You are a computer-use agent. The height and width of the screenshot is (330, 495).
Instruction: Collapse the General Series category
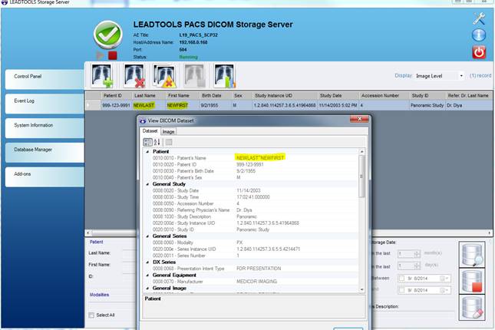click(x=147, y=236)
